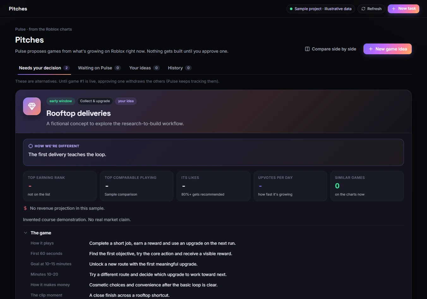Click the Rooftop deliveries title
This screenshot has height=299, width=427.
click(x=79, y=113)
